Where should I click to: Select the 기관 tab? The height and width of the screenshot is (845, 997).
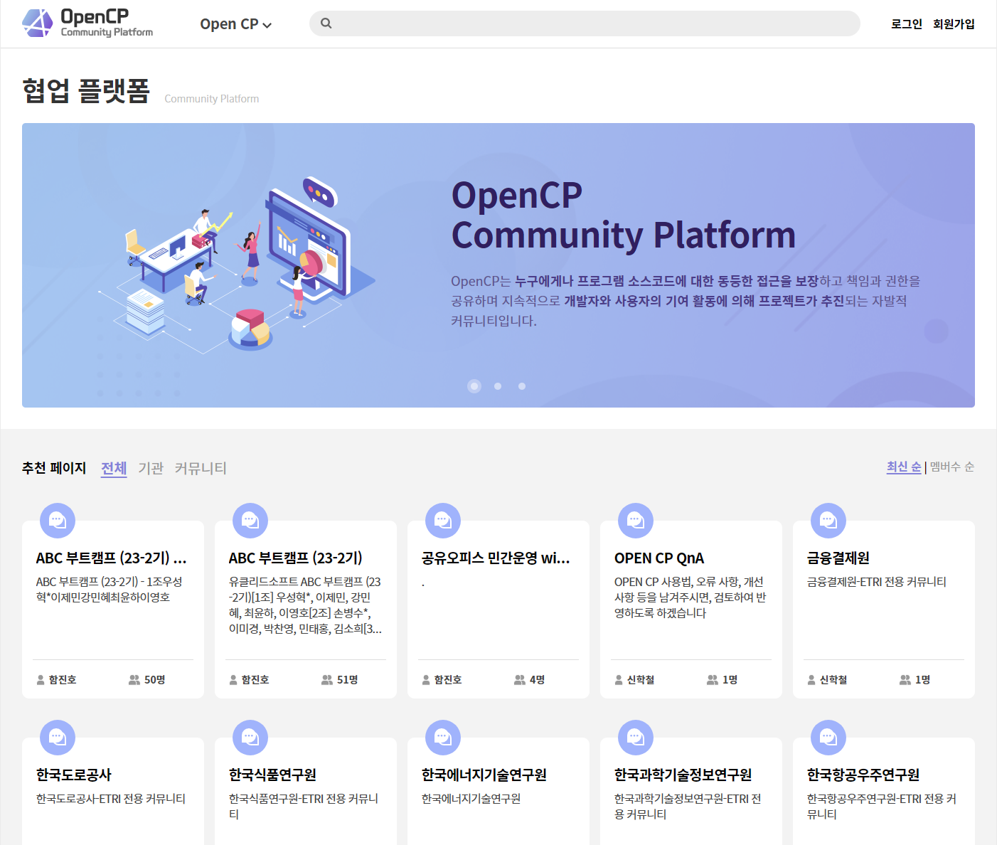pyautogui.click(x=151, y=468)
